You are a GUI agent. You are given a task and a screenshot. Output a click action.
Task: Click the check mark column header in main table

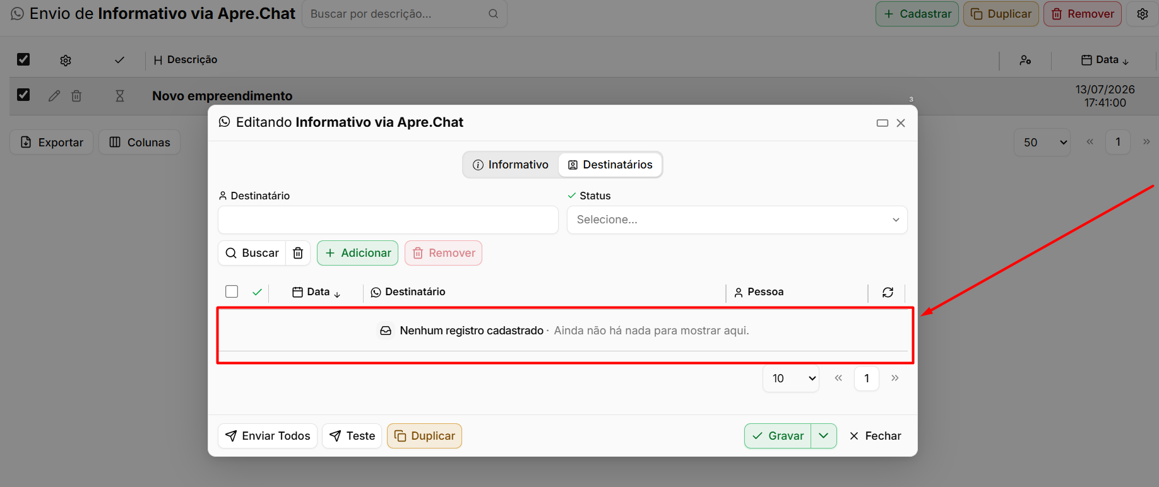coord(119,60)
